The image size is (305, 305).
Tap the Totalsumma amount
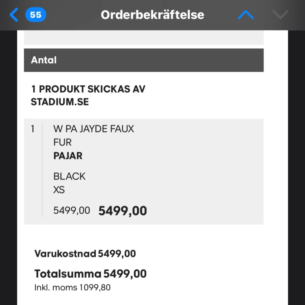[125, 274]
